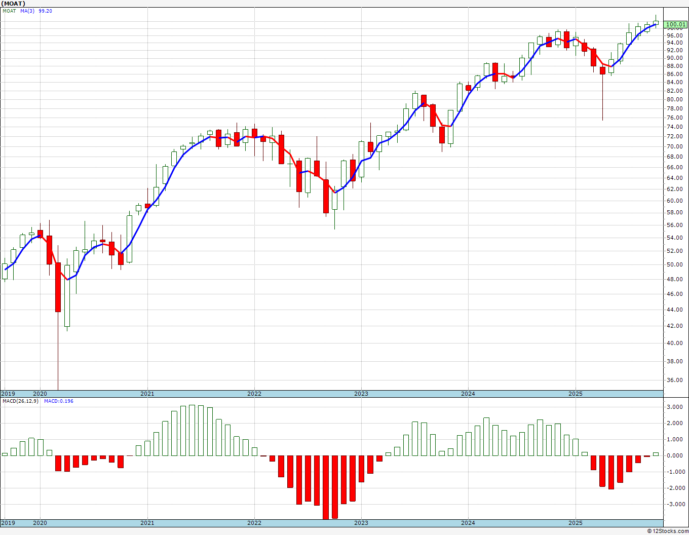Click the 66.00 price axis label

(674, 168)
